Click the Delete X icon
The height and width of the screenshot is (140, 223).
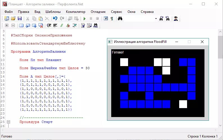click(47, 18)
